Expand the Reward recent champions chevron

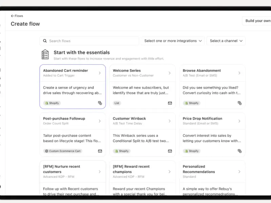(170, 172)
